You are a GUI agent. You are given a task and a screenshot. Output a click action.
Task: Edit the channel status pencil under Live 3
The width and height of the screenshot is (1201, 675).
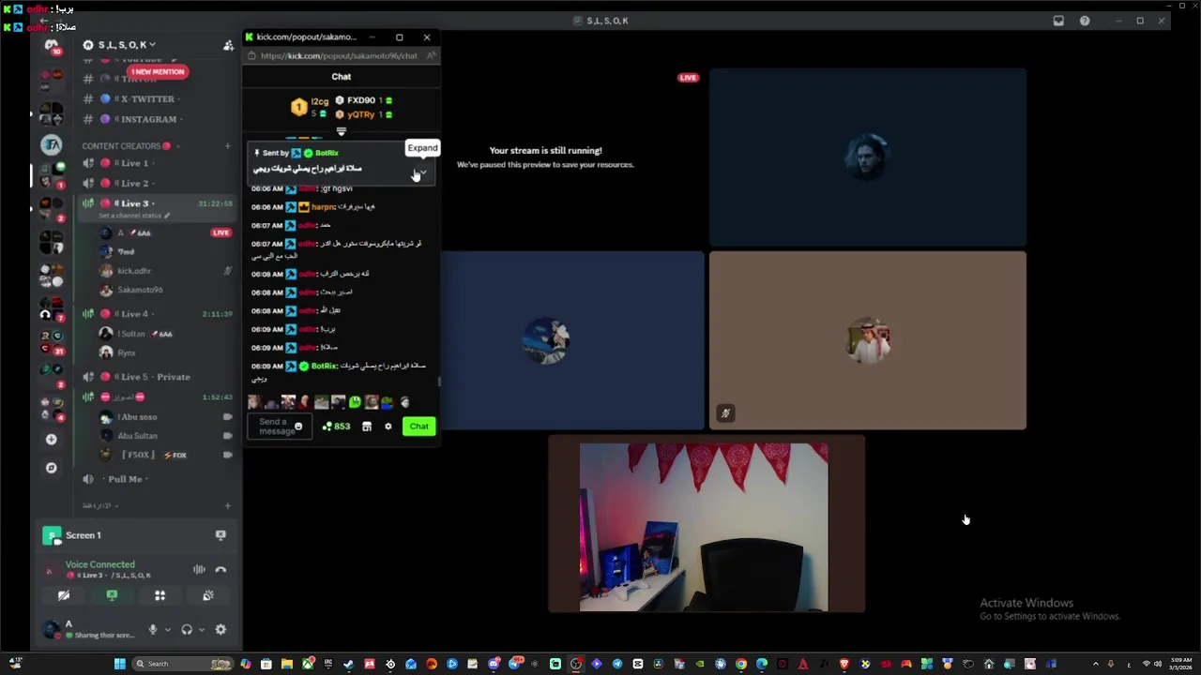[167, 216]
